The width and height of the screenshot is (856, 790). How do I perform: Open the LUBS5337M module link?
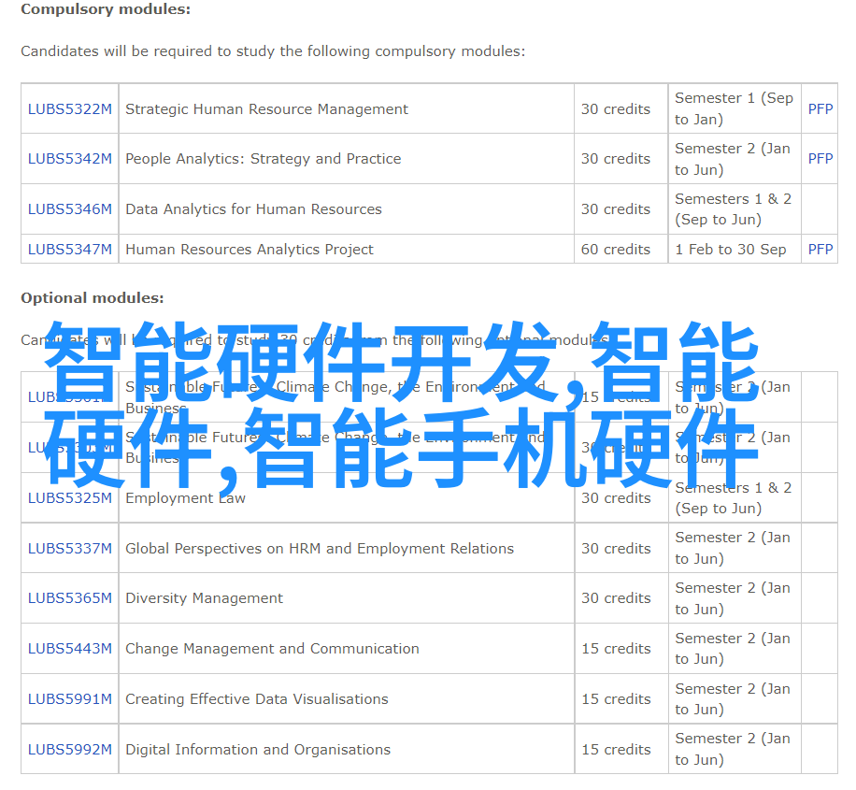point(70,548)
